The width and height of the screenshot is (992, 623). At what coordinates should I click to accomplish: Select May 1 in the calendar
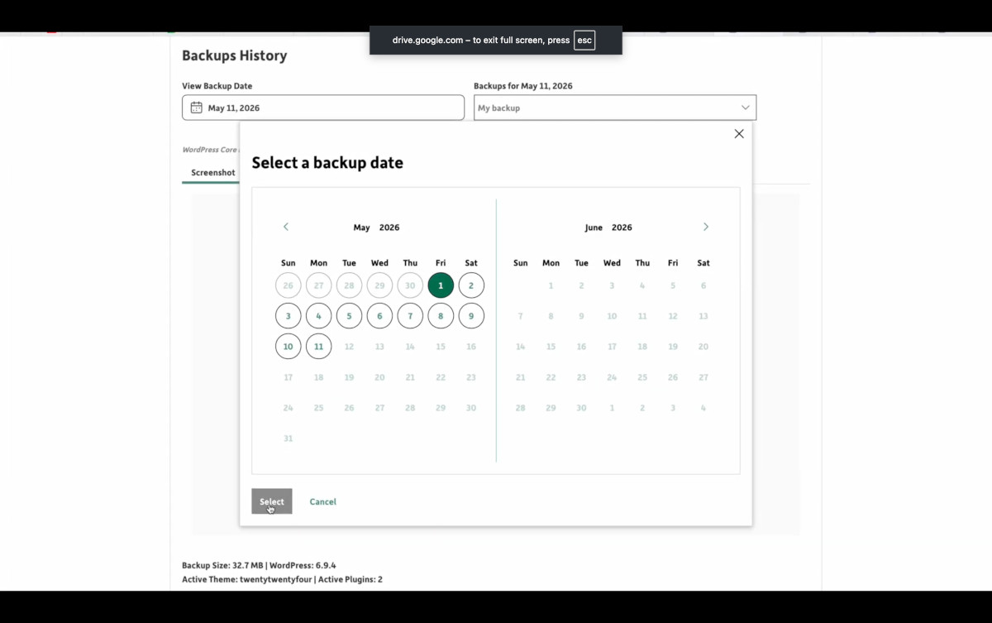coord(441,285)
